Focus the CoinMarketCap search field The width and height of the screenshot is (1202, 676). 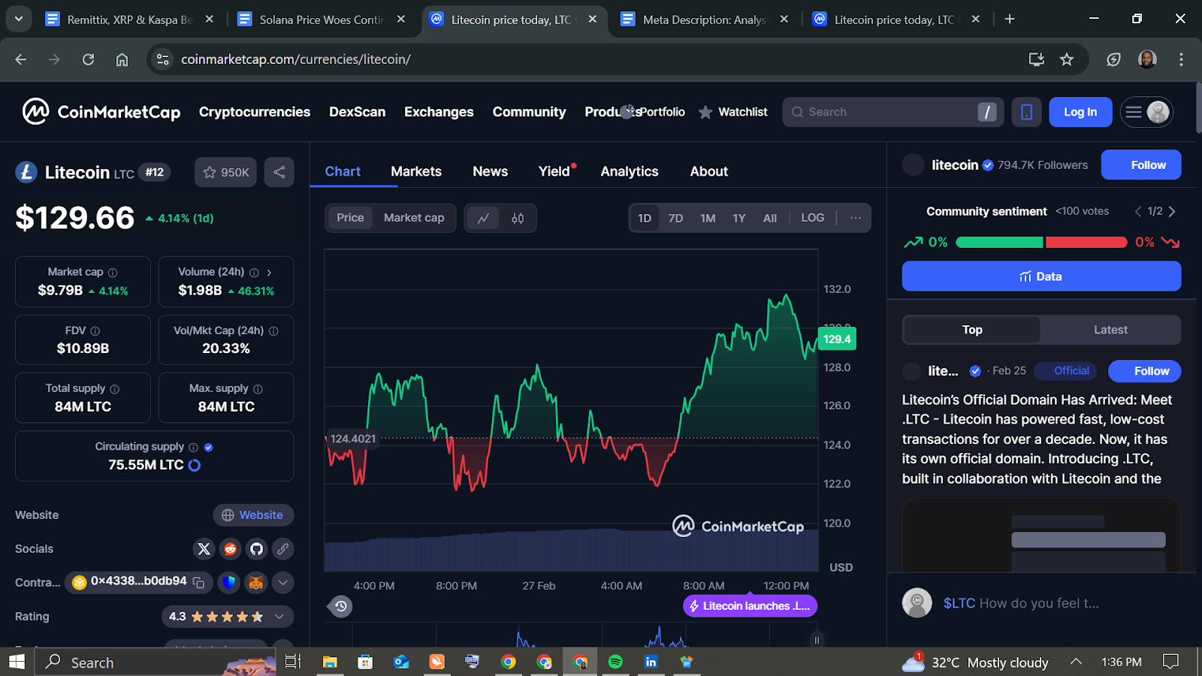892,112
